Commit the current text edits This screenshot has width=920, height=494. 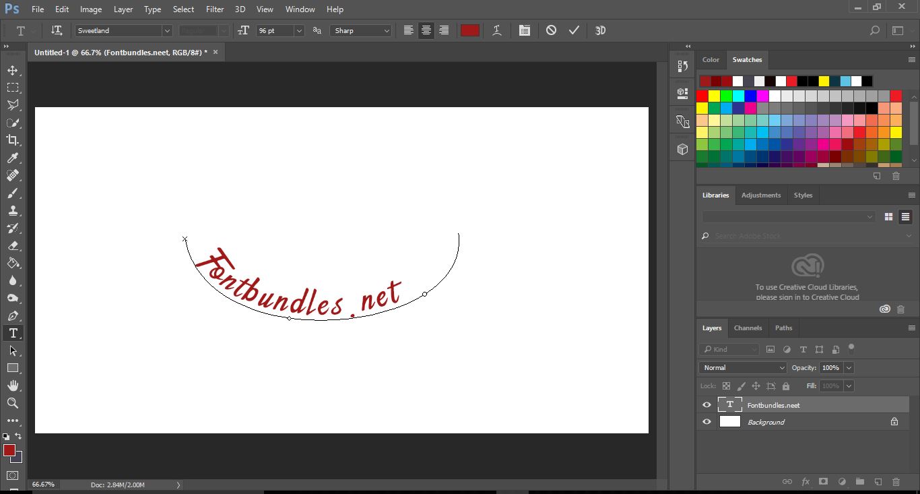(574, 30)
